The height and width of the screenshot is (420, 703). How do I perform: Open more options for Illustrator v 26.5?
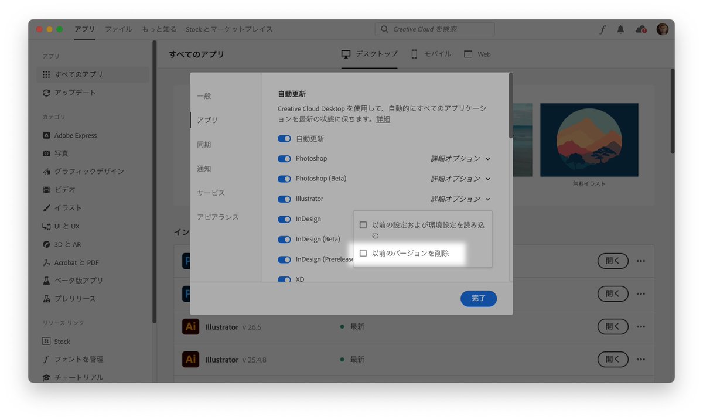pyautogui.click(x=640, y=327)
